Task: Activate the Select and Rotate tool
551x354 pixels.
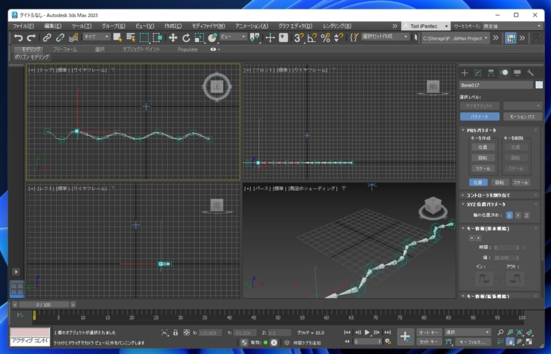Action: [186, 38]
